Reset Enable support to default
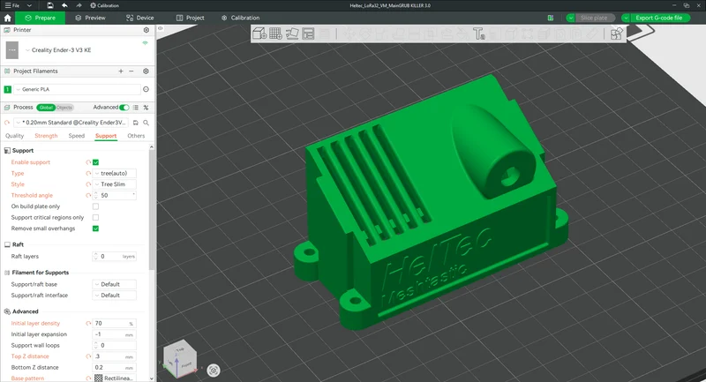Viewport: 706px width, 382px height. click(x=88, y=162)
